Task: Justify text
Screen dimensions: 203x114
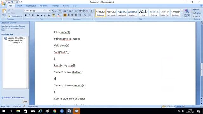Action: point(75,15)
